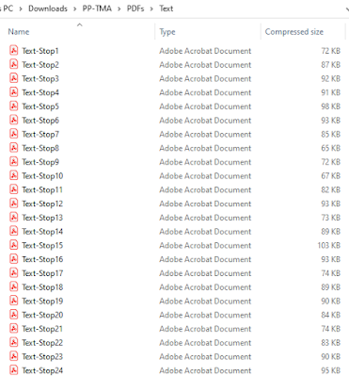Click the PDF icon of Text-Stop13
Screen dimensions: 349x376
(13, 217)
